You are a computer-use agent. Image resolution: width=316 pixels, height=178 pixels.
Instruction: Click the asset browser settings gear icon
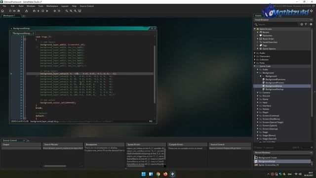tap(302, 24)
